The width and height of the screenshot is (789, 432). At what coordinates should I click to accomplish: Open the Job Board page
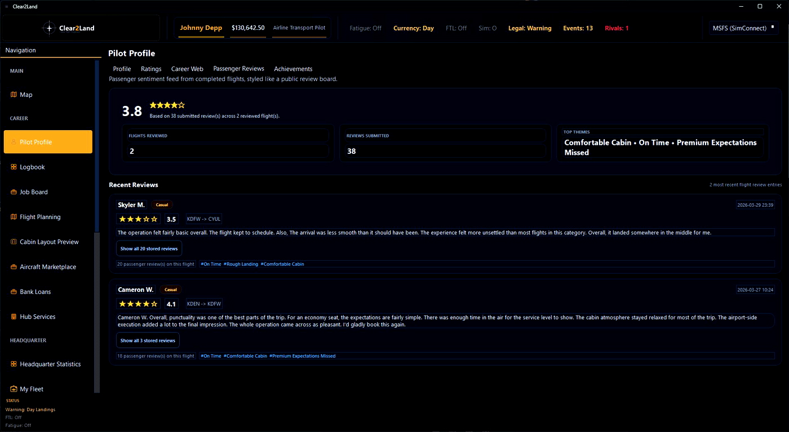48,192
